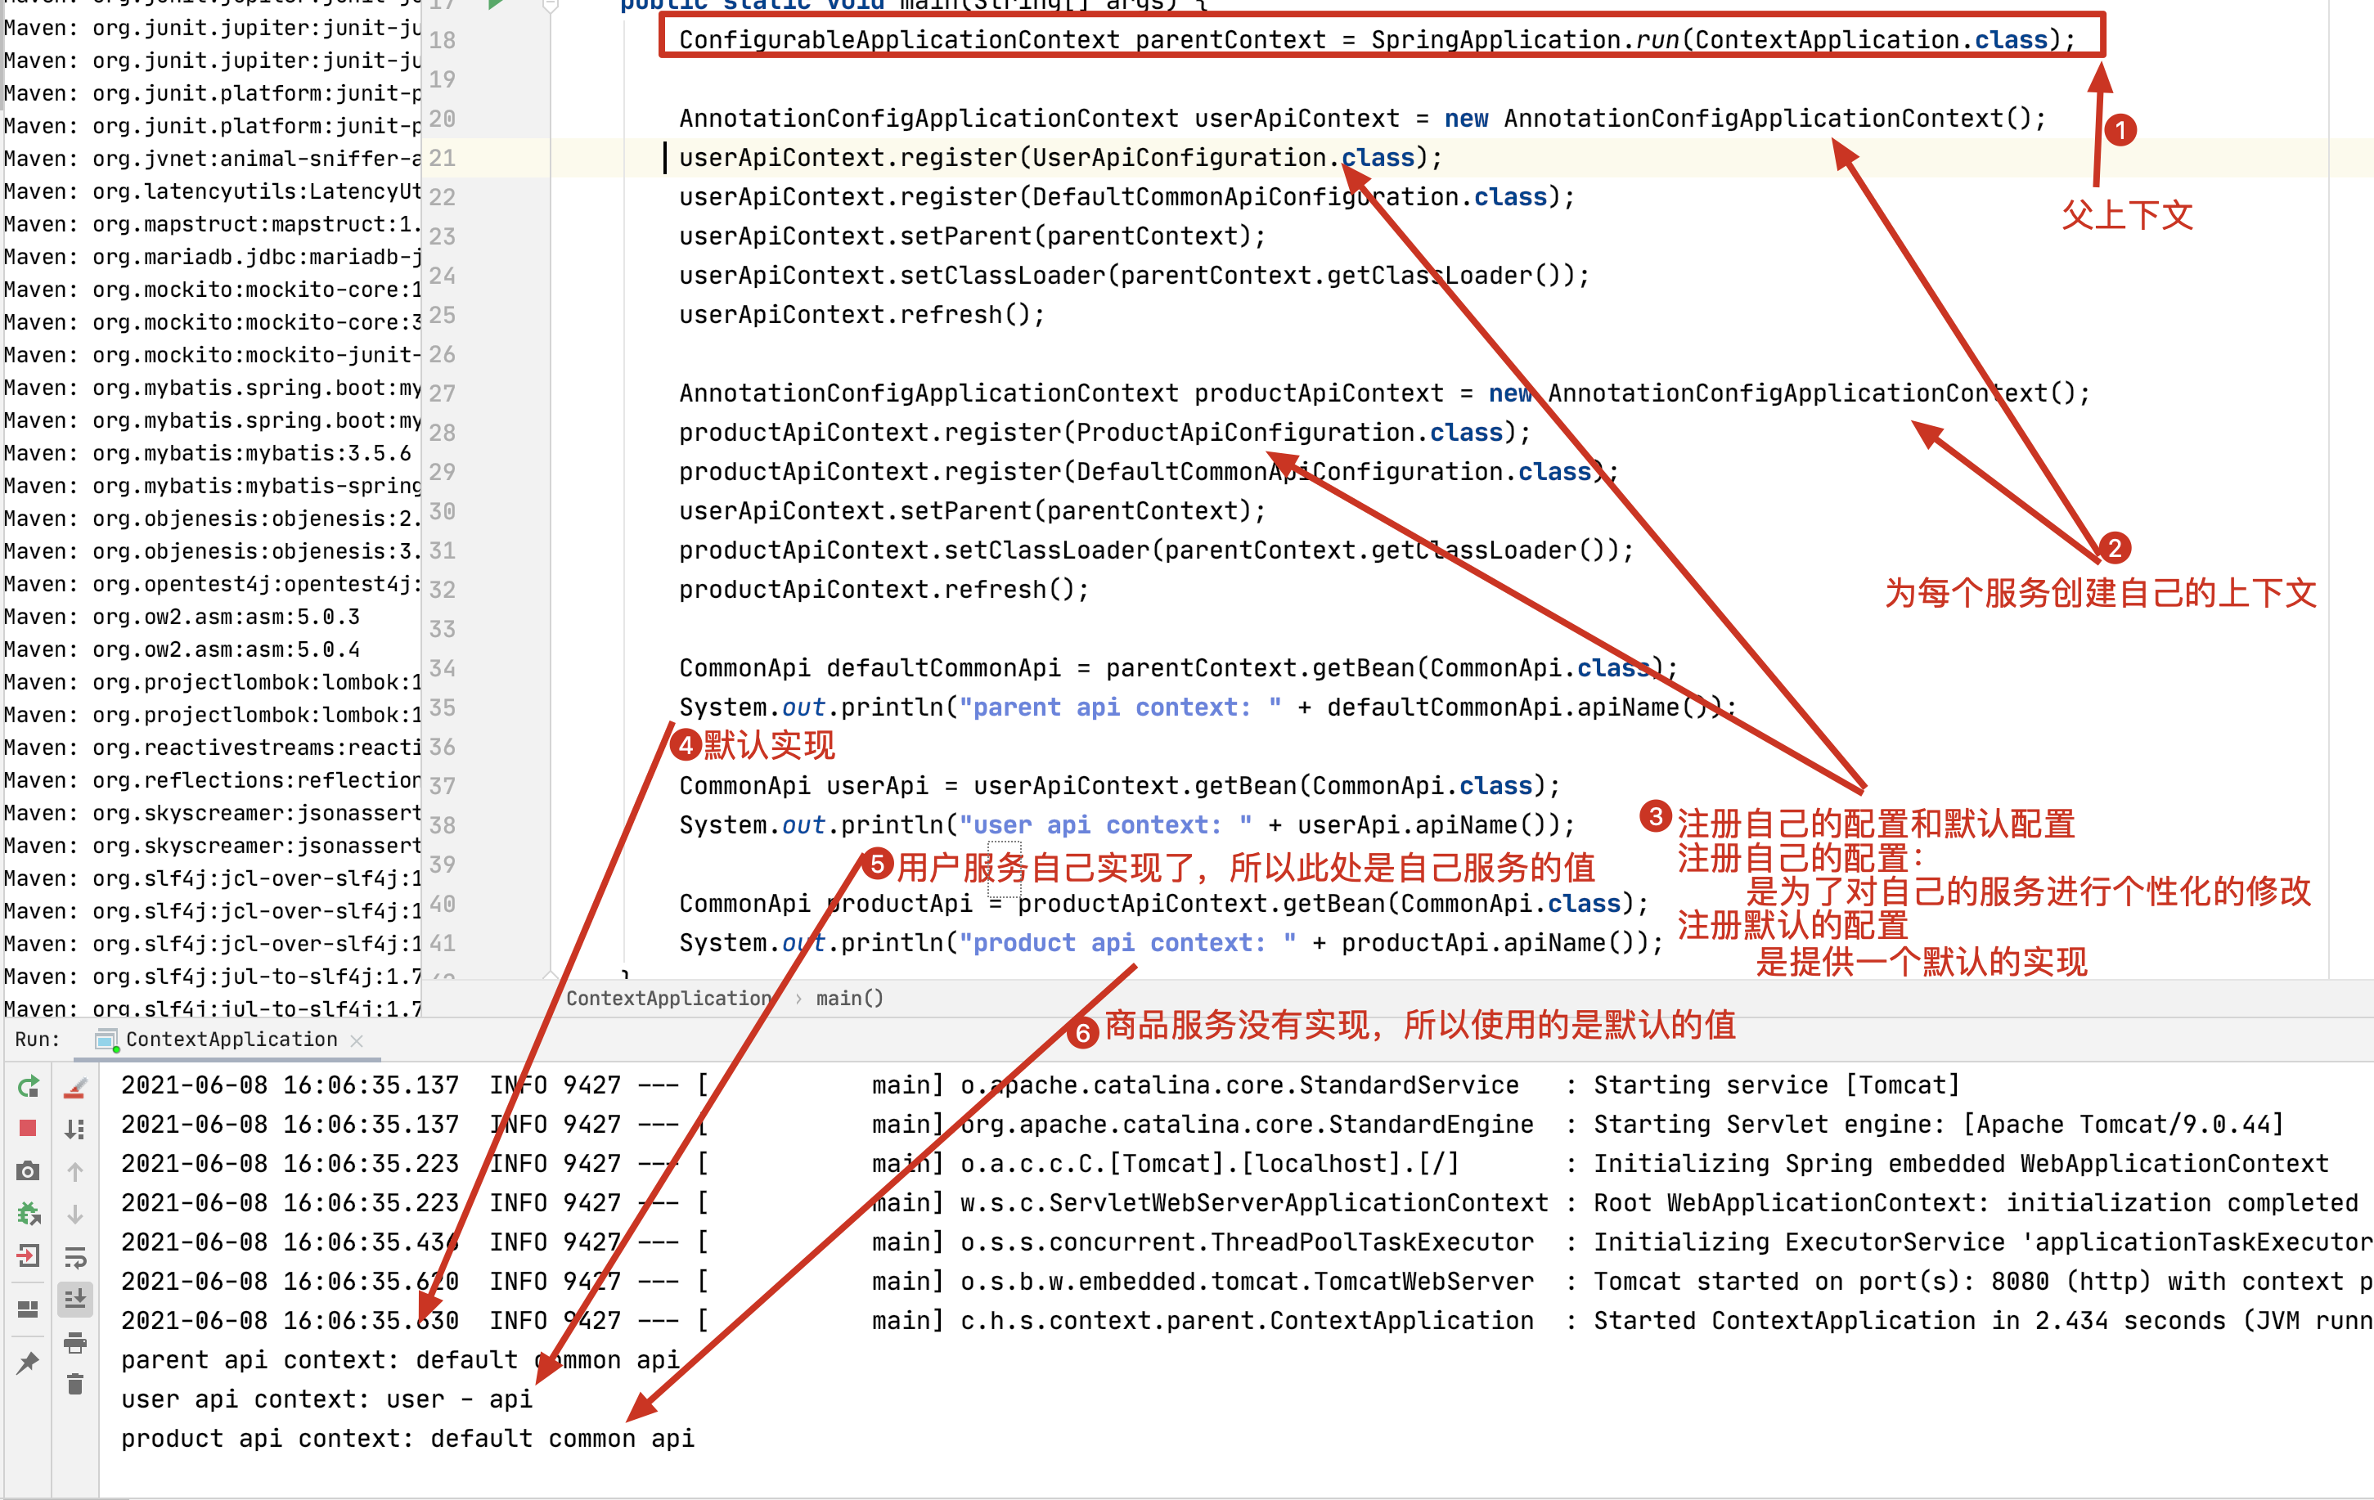Click 'userApiContext.setParent(parentContext);' on line 23
2374x1500 pixels.
point(972,236)
